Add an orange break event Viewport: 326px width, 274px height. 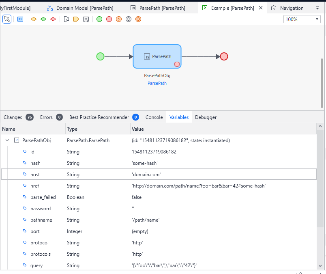coord(138,19)
